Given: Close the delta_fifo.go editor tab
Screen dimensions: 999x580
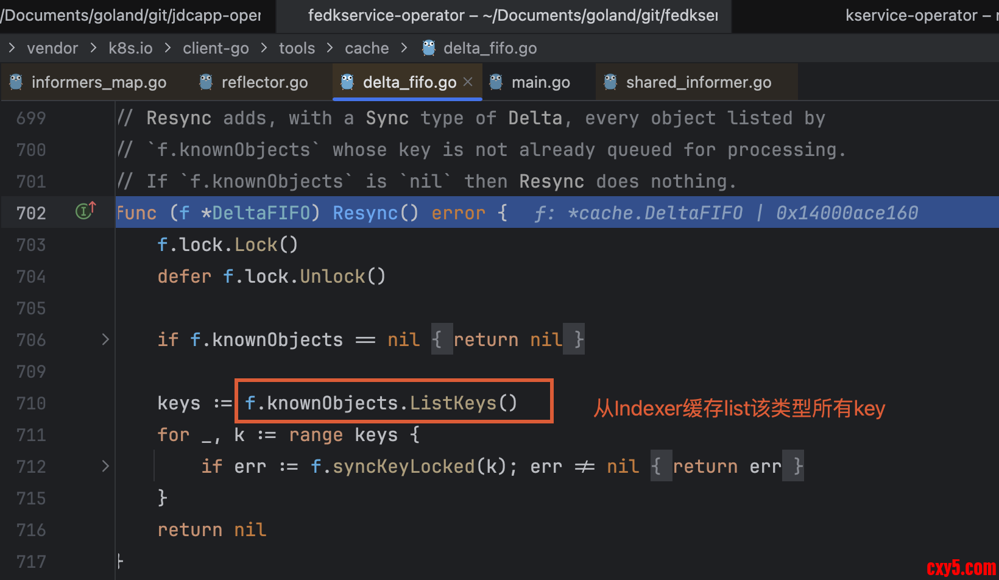Looking at the screenshot, I should (468, 82).
